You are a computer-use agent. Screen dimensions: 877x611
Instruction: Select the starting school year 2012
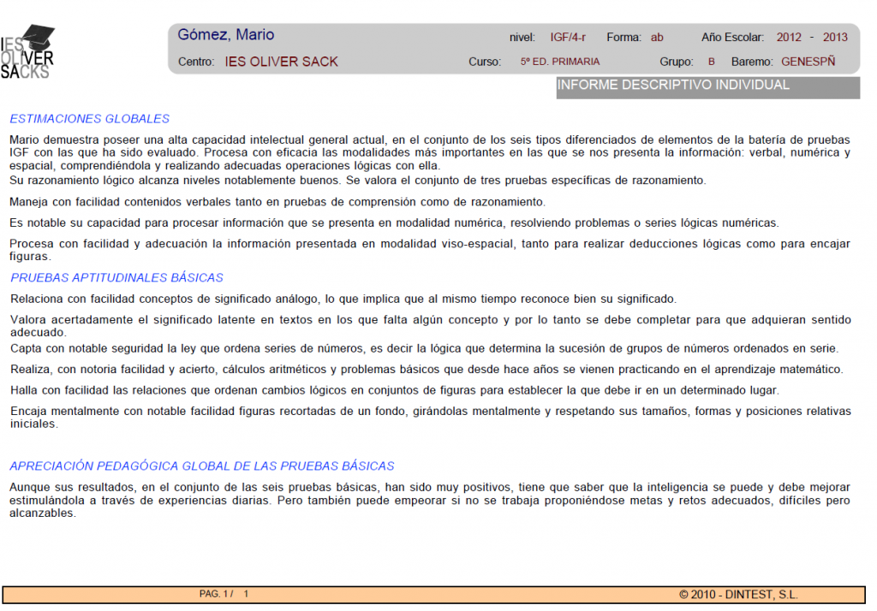click(x=789, y=38)
